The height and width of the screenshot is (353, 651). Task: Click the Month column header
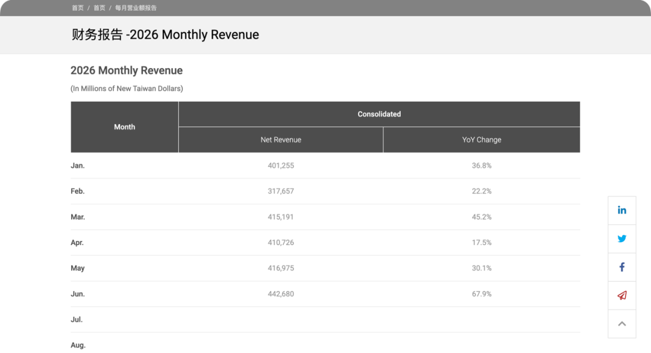pyautogui.click(x=125, y=127)
